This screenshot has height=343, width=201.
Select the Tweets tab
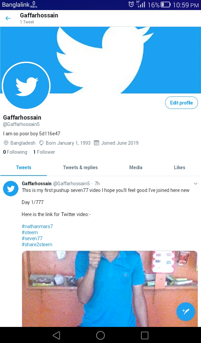(24, 167)
